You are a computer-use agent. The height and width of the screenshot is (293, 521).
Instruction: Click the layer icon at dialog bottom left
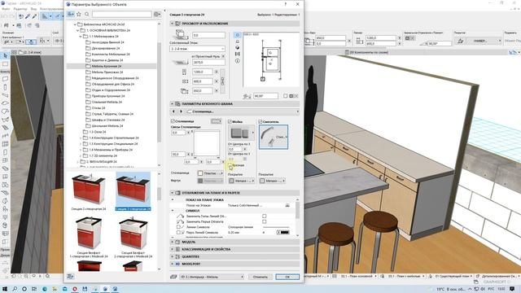pos(173,277)
